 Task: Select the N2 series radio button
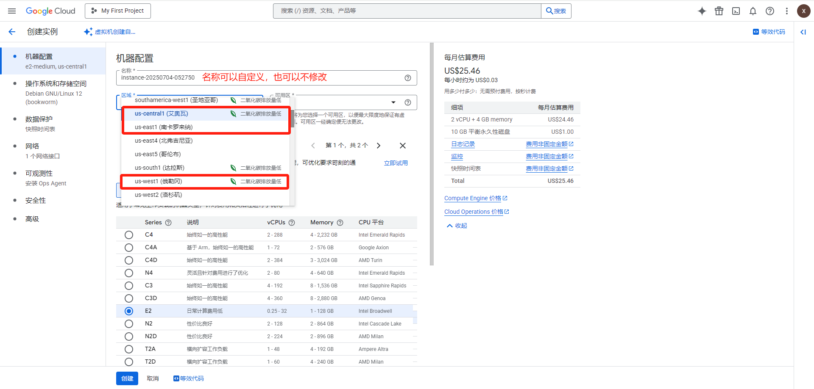129,324
